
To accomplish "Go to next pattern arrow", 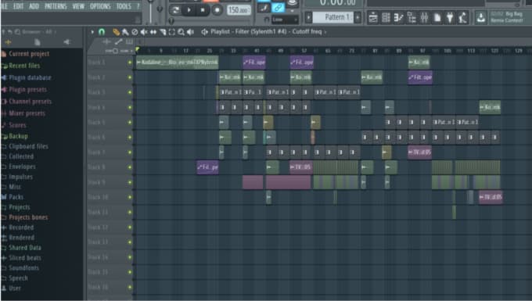I will [x=358, y=17].
